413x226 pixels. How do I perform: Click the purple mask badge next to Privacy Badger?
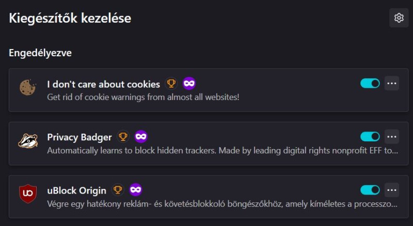(x=141, y=137)
